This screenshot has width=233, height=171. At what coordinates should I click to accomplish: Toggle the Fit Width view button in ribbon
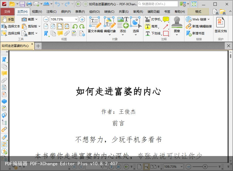tap(60, 26)
